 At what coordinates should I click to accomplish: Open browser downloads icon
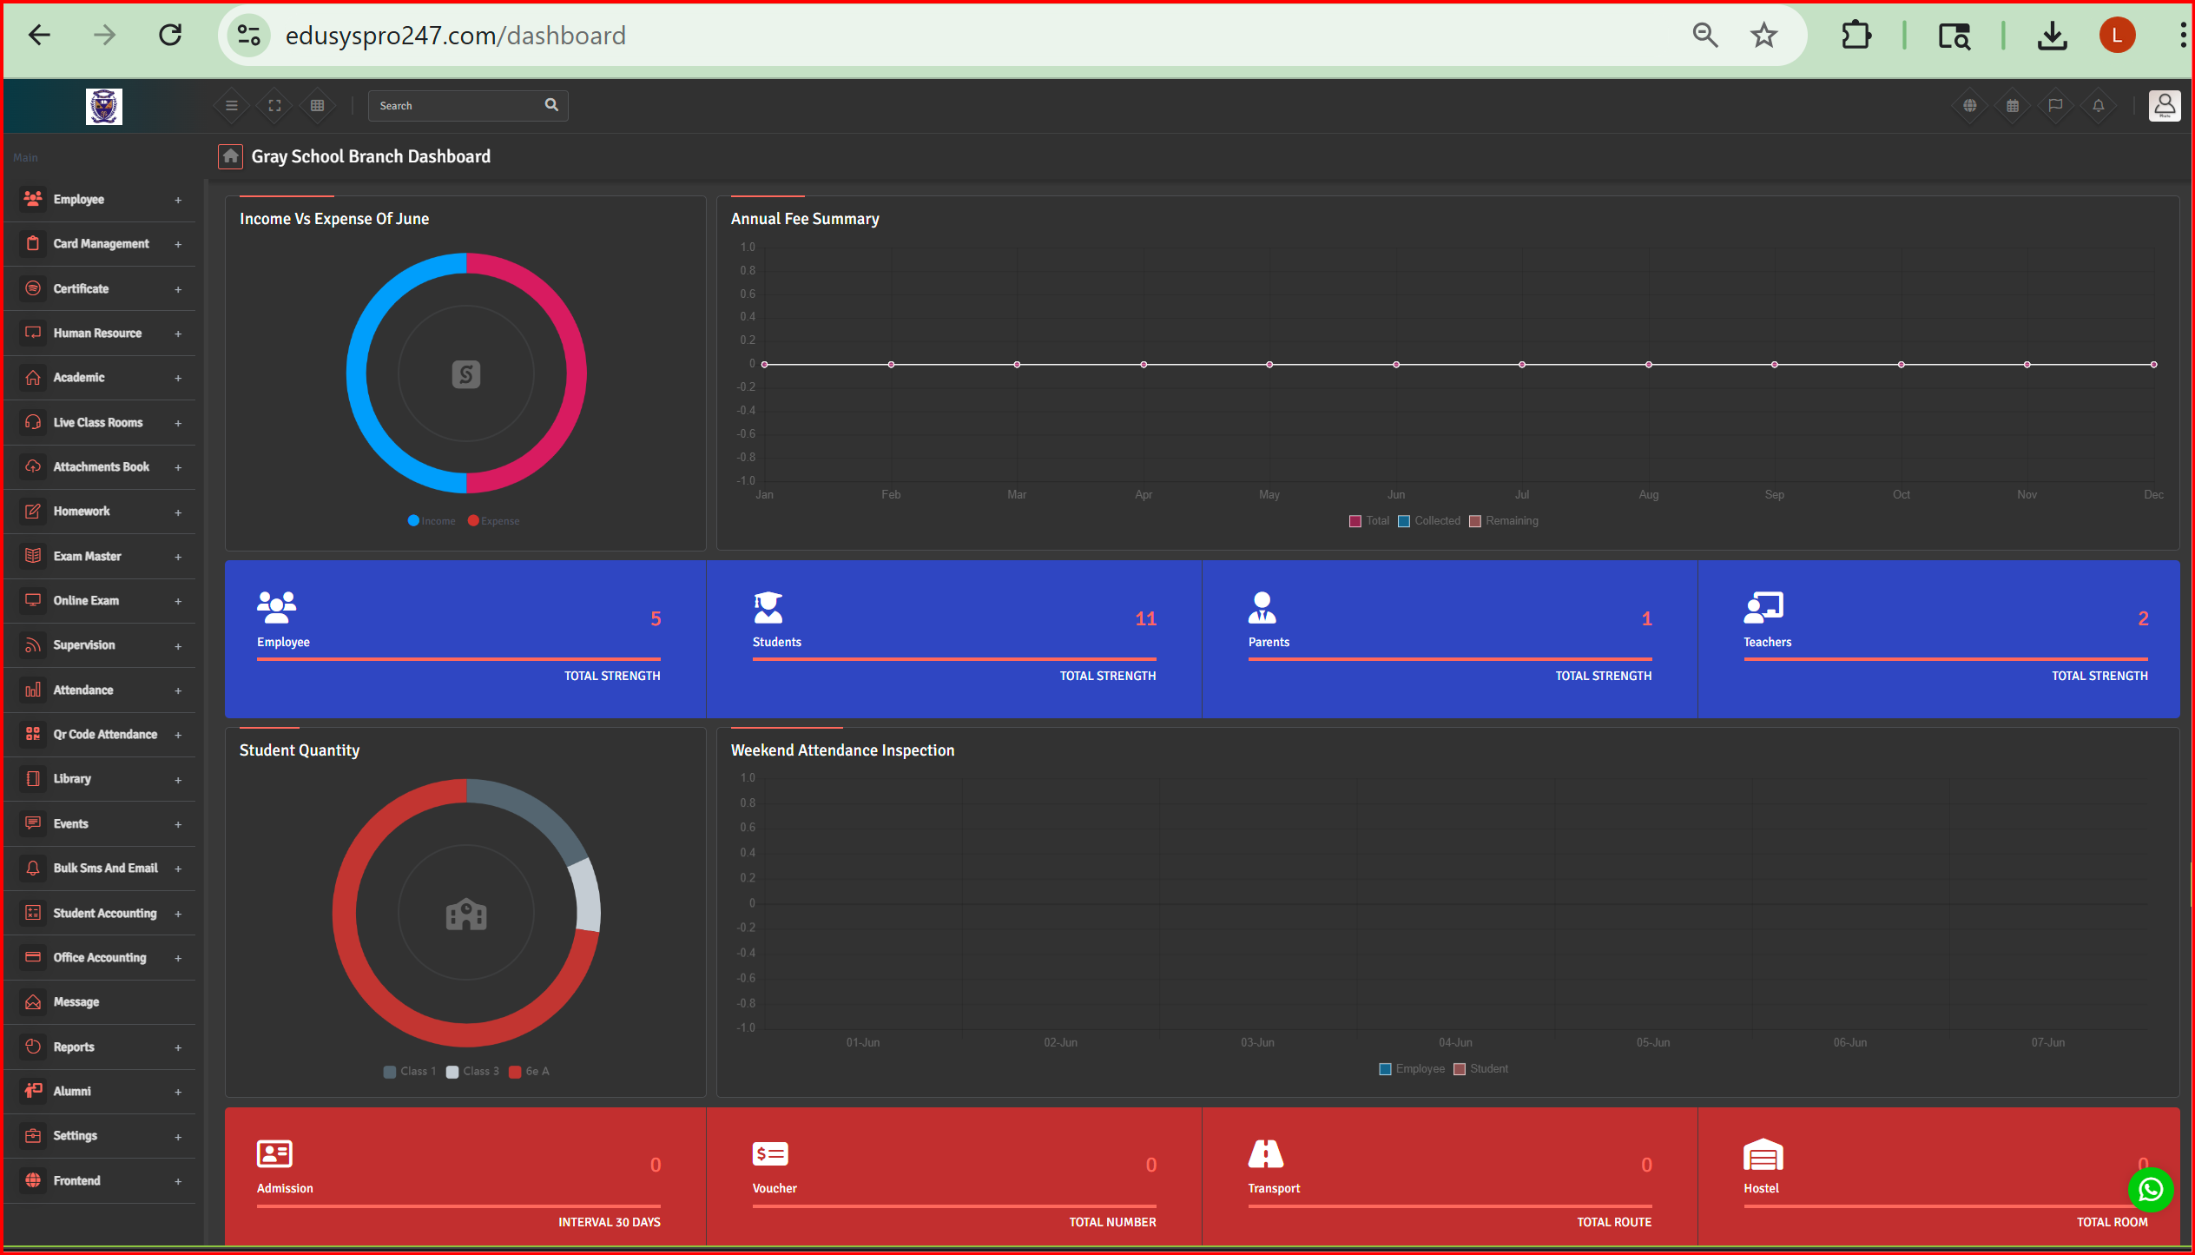(2053, 36)
